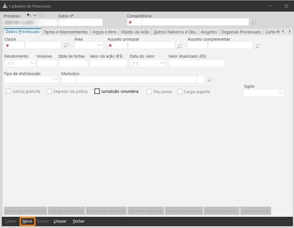Open the history dropdown chevron beside Processo
Viewport: 294px width, 228px height.
pos(35,15)
